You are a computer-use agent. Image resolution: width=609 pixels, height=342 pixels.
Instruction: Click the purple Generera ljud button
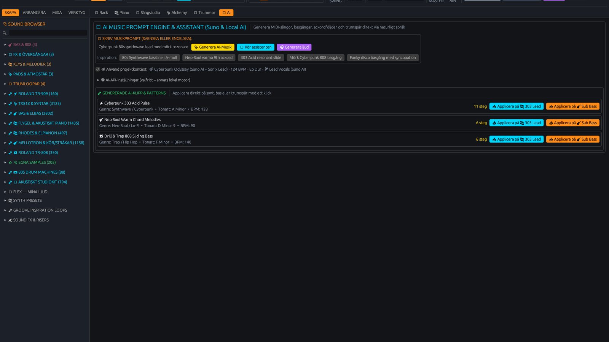tap(294, 47)
